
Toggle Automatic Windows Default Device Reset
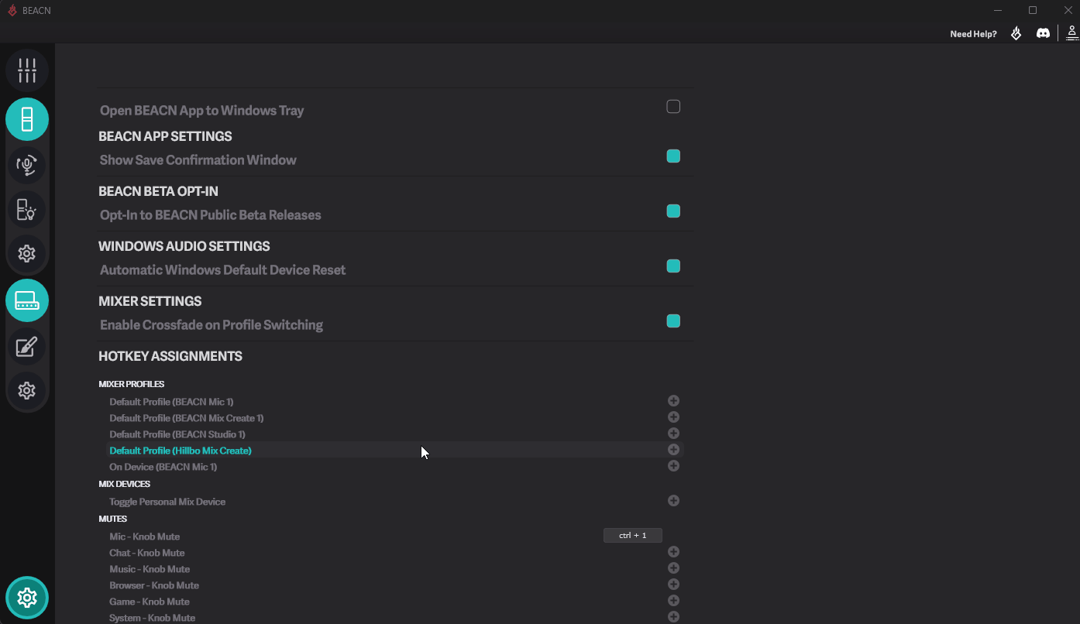673,266
